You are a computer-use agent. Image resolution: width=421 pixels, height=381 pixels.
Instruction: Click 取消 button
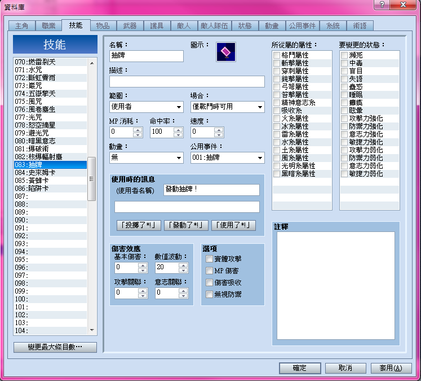[345, 368]
